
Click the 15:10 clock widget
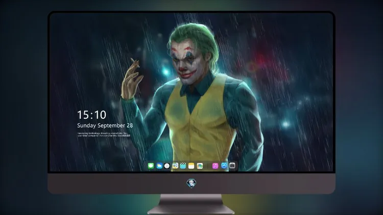click(91, 115)
